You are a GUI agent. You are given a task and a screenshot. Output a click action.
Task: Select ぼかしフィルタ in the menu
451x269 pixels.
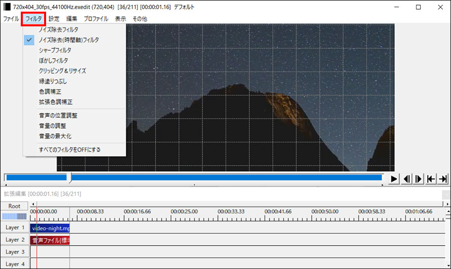[74, 61]
